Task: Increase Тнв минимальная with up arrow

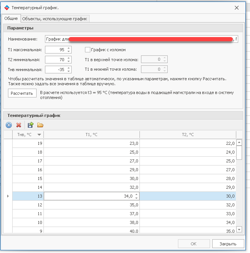Action: click(x=69, y=68)
